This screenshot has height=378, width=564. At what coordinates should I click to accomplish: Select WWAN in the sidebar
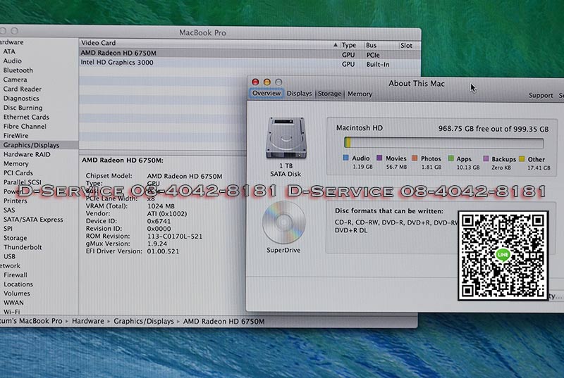pyautogui.click(x=13, y=303)
